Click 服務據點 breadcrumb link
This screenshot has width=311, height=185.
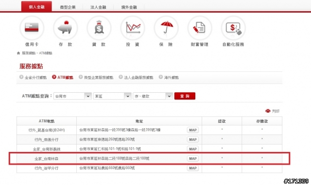click(x=29, y=53)
